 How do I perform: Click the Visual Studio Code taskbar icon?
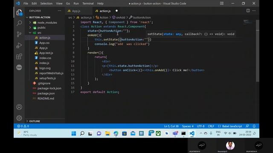[x=192, y=133]
